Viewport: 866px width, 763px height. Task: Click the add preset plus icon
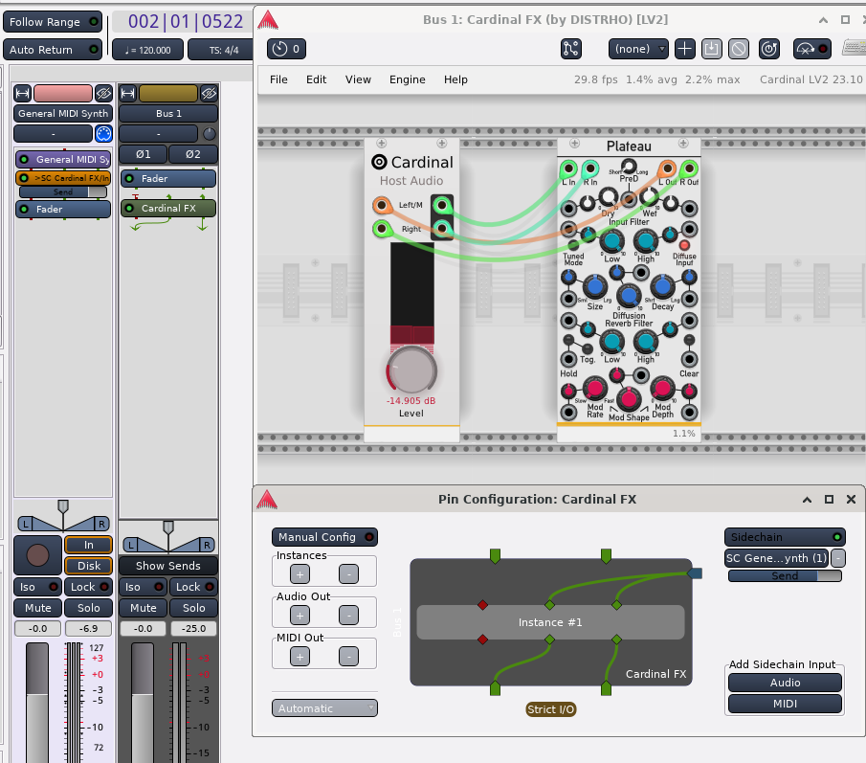pos(685,49)
